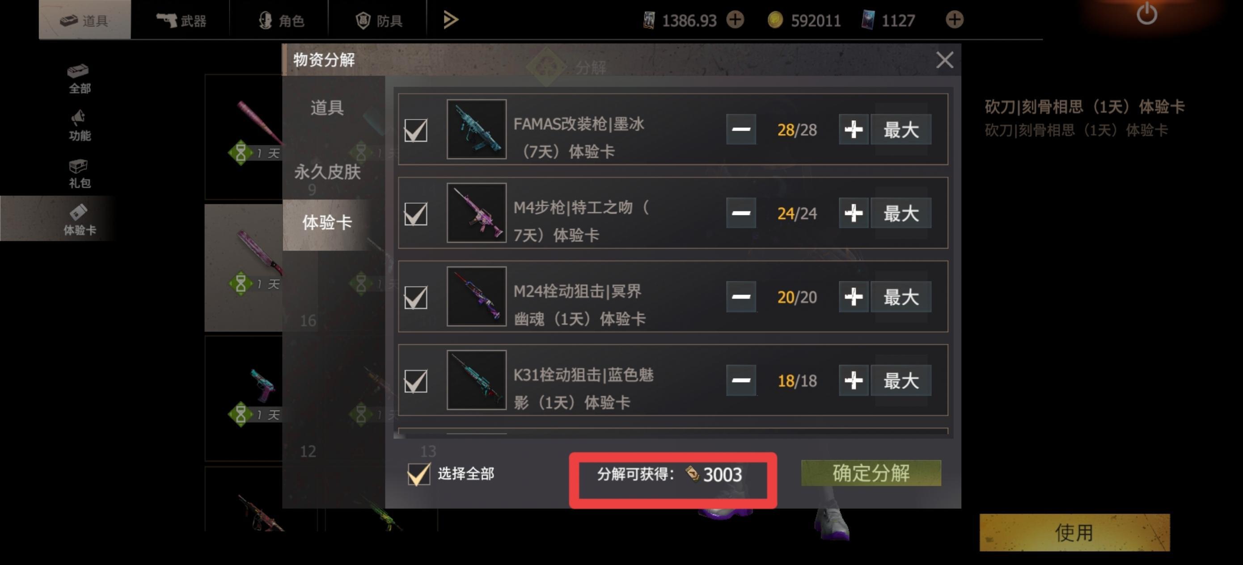Open the 功能 megaphone category
The height and width of the screenshot is (565, 1243).
(x=79, y=126)
